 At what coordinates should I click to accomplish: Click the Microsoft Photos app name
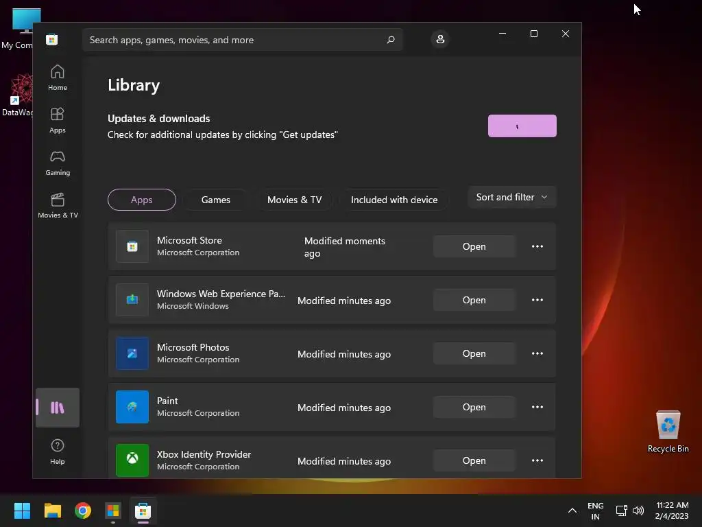193,347
